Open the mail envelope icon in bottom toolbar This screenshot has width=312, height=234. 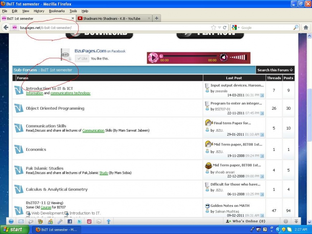21,221
